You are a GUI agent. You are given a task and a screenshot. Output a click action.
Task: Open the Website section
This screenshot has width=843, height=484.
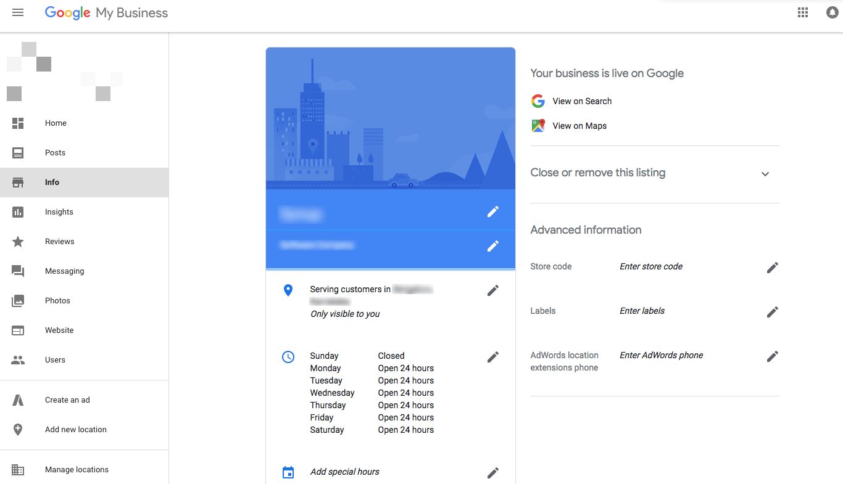click(x=84, y=330)
